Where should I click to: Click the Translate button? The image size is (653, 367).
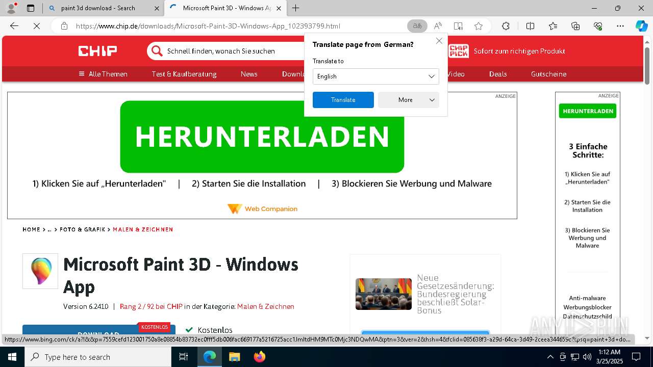(x=343, y=100)
